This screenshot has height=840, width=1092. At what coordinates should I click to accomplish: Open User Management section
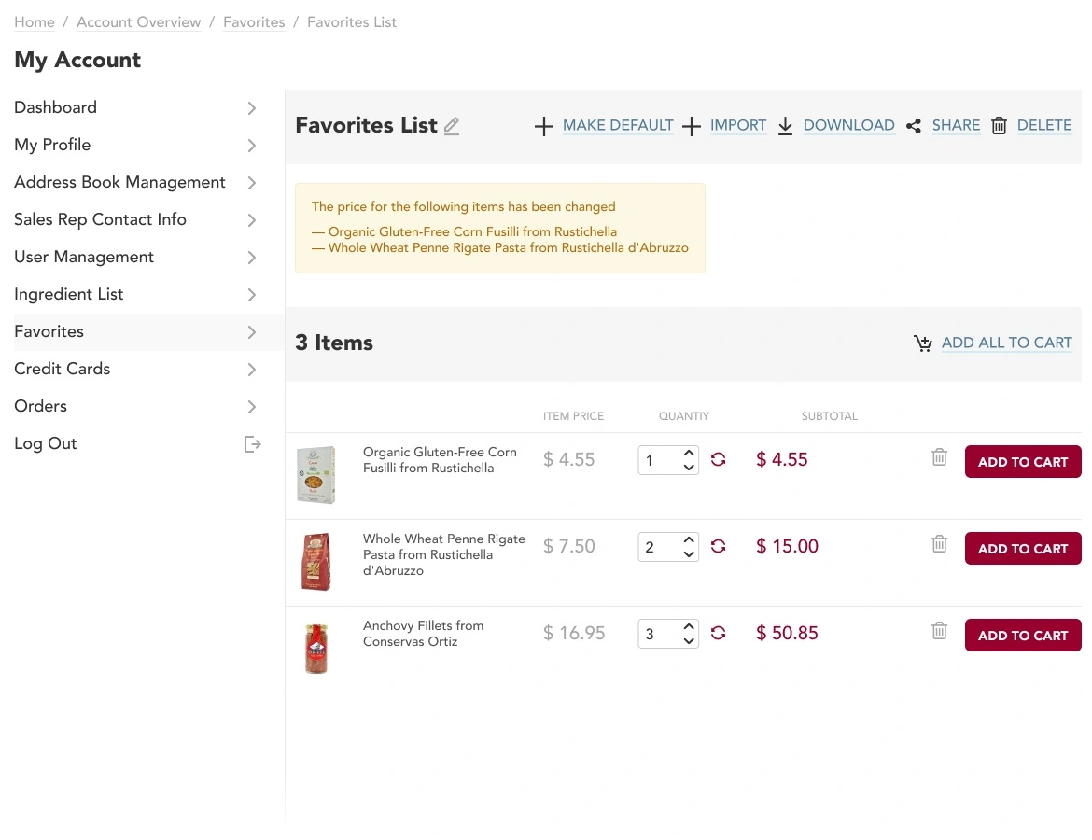click(84, 257)
